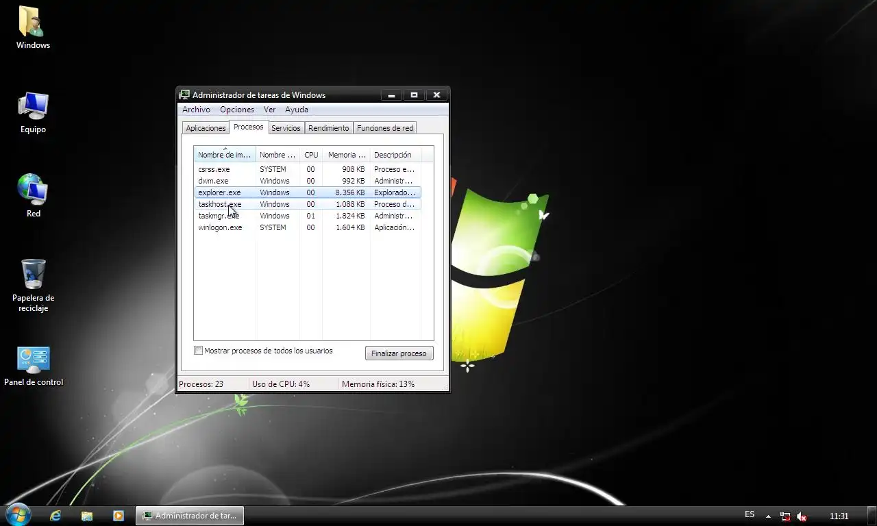
Task: Launch Windows Media Player from taskbar
Action: coord(118,516)
